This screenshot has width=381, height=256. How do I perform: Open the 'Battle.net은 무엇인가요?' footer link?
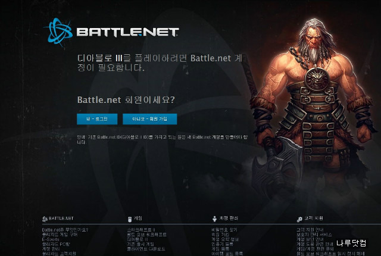pos(65,230)
